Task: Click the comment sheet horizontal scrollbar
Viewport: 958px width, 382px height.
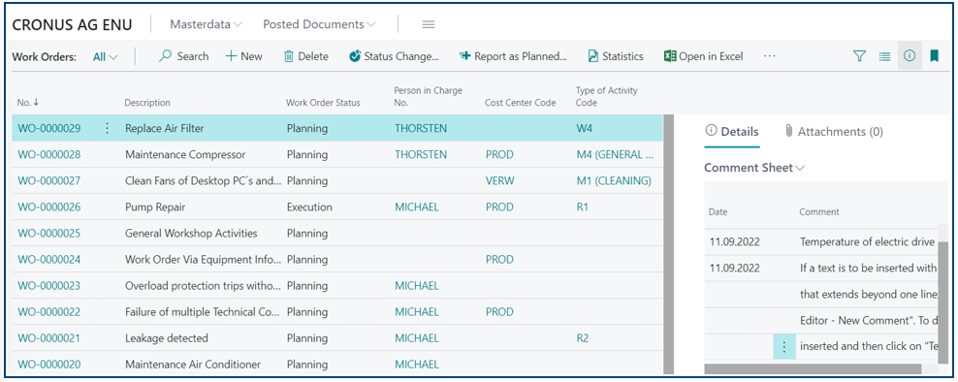Action: [813, 369]
